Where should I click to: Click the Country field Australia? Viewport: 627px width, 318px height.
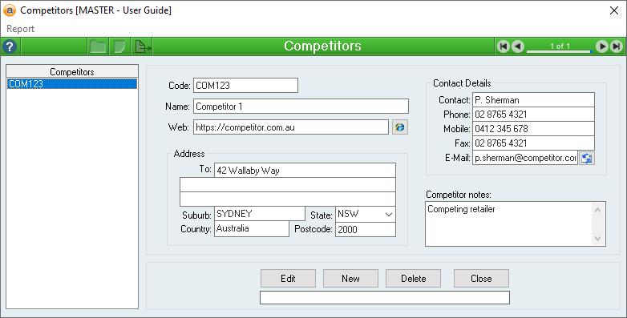pos(252,229)
